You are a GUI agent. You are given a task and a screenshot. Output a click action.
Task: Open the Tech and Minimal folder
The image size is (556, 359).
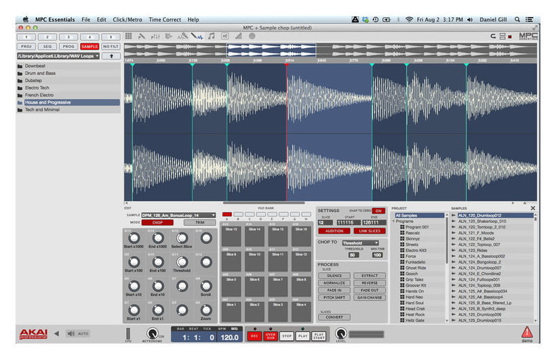[68, 110]
